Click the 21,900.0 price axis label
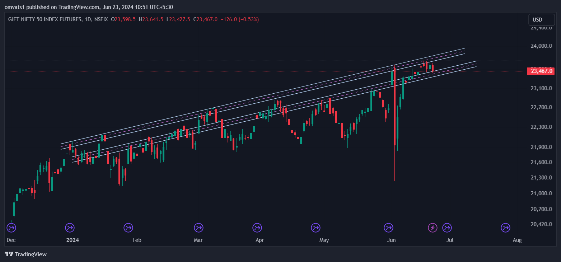561x262 pixels. (x=541, y=147)
